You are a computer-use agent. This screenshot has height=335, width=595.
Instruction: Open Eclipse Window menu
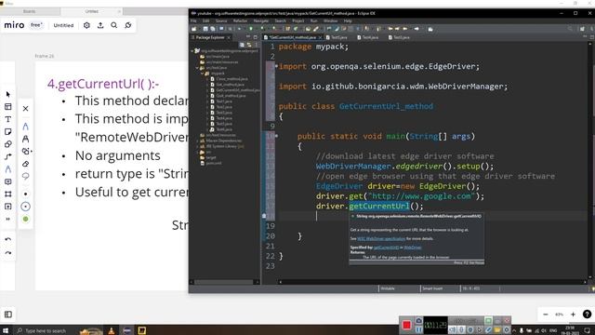coord(331,20)
